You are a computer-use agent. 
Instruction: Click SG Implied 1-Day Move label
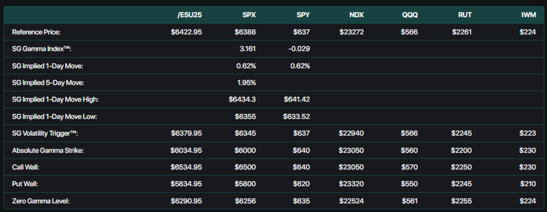click(x=48, y=66)
